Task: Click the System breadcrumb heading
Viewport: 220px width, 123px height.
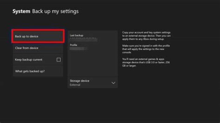Action: point(21,12)
